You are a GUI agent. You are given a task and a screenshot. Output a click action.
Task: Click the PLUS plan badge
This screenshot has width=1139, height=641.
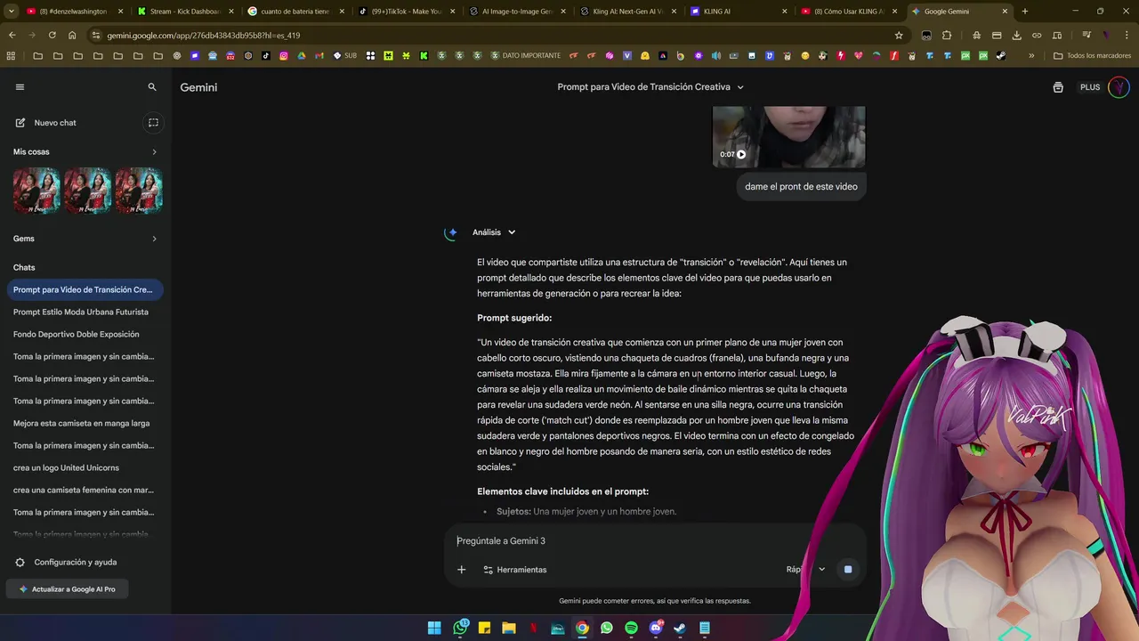(x=1090, y=87)
